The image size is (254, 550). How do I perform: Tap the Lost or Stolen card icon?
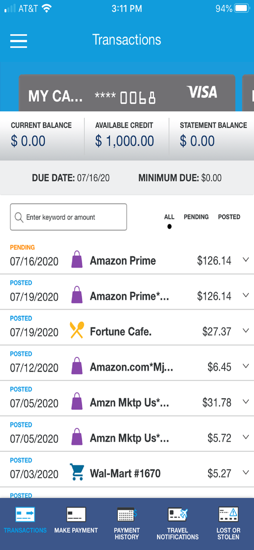click(x=228, y=515)
